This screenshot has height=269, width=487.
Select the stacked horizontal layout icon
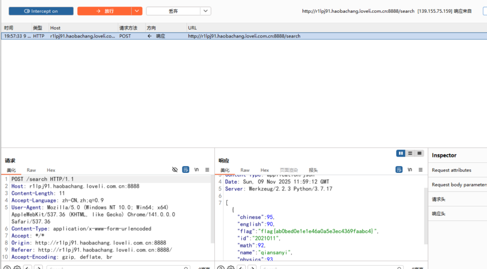[x=410, y=153]
